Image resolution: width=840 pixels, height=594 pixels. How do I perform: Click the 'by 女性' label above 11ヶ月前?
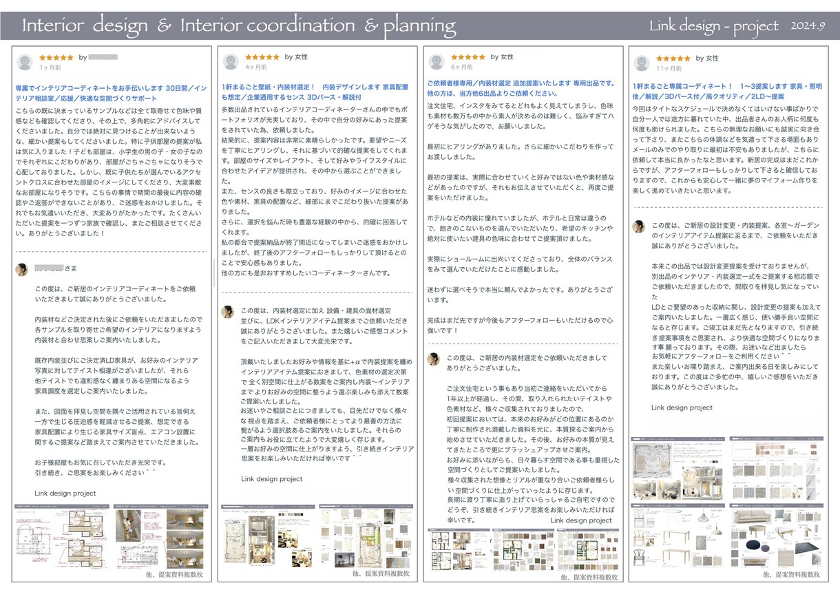[707, 59]
